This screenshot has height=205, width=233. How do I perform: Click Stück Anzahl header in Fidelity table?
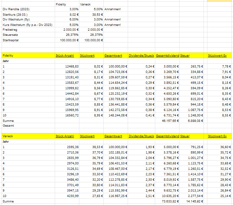click(x=65, y=56)
